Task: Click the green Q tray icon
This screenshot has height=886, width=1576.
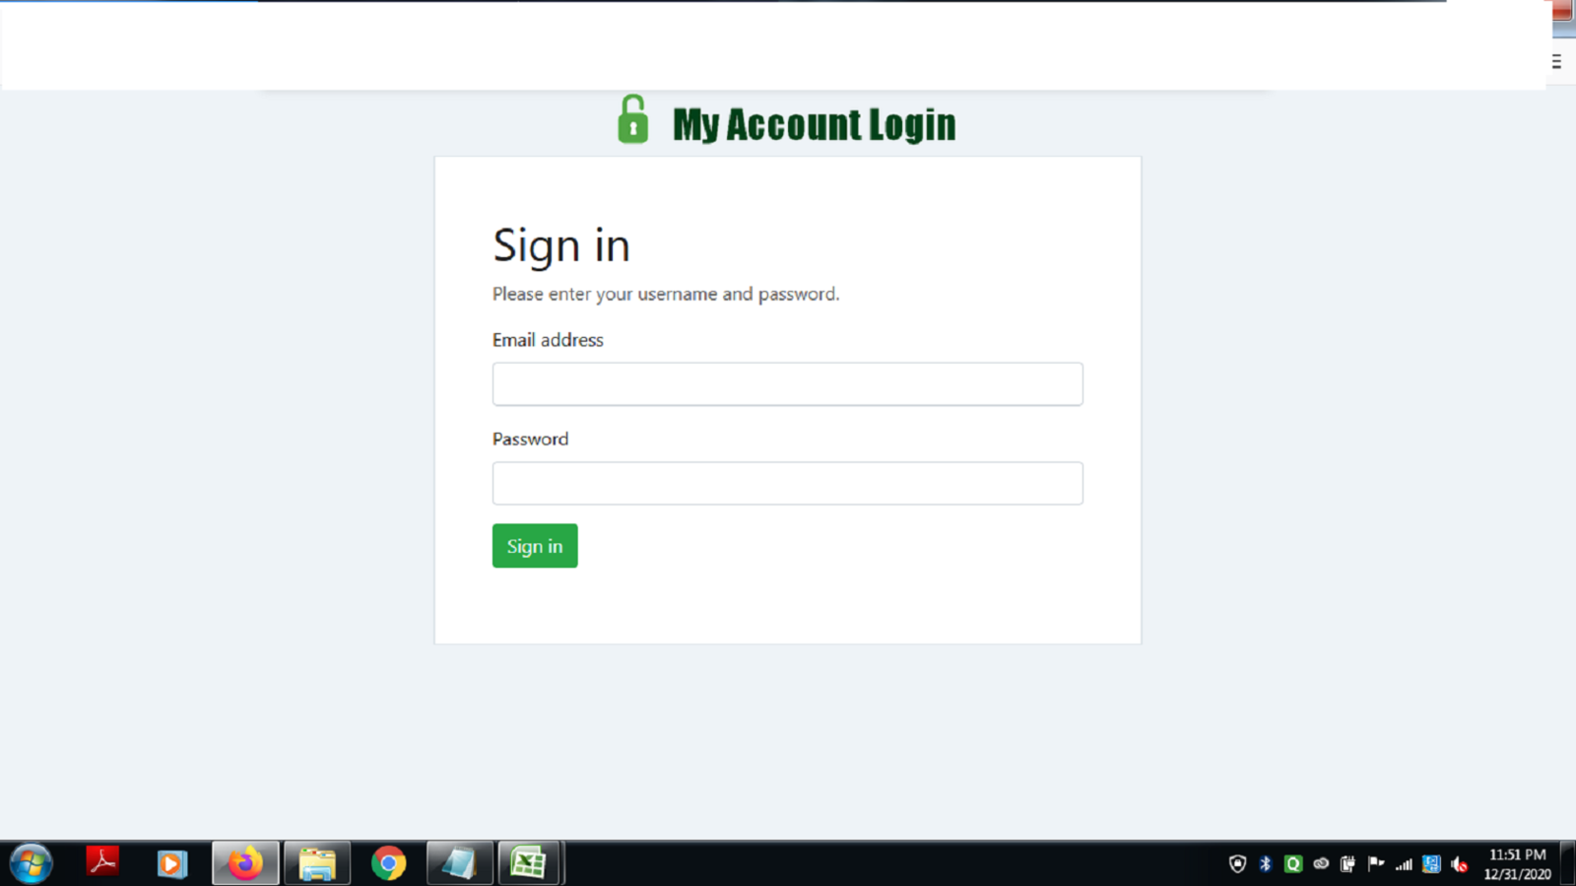Action: (1293, 864)
